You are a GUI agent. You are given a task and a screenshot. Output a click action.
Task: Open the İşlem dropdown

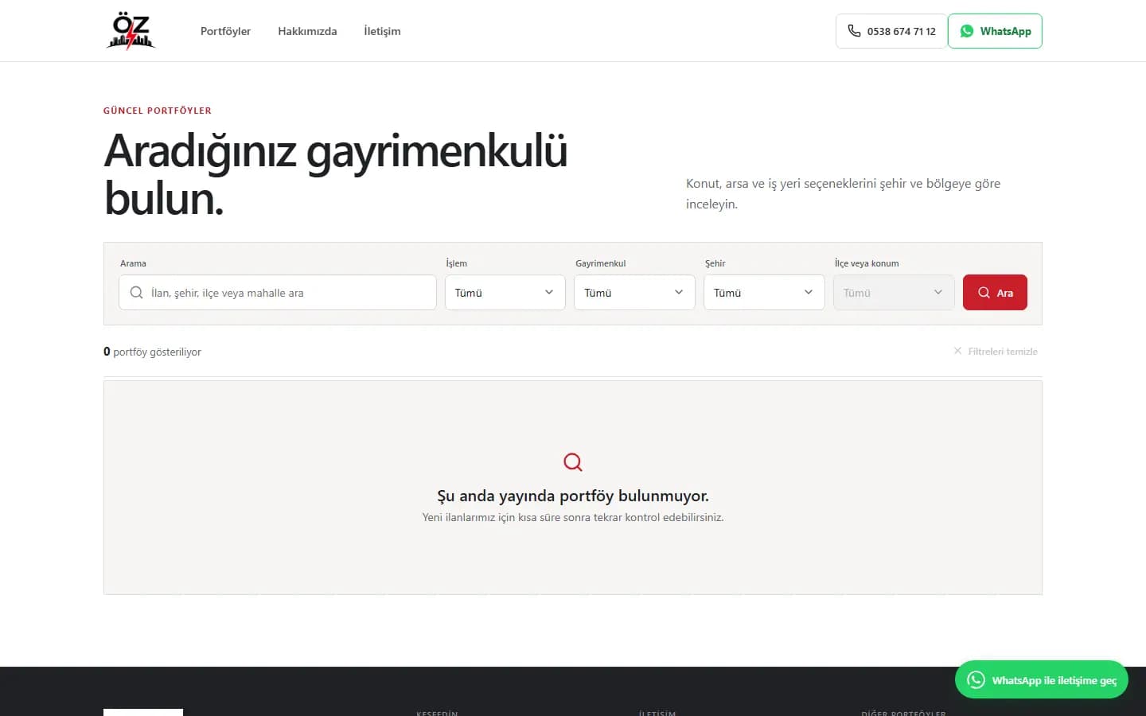[505, 293]
